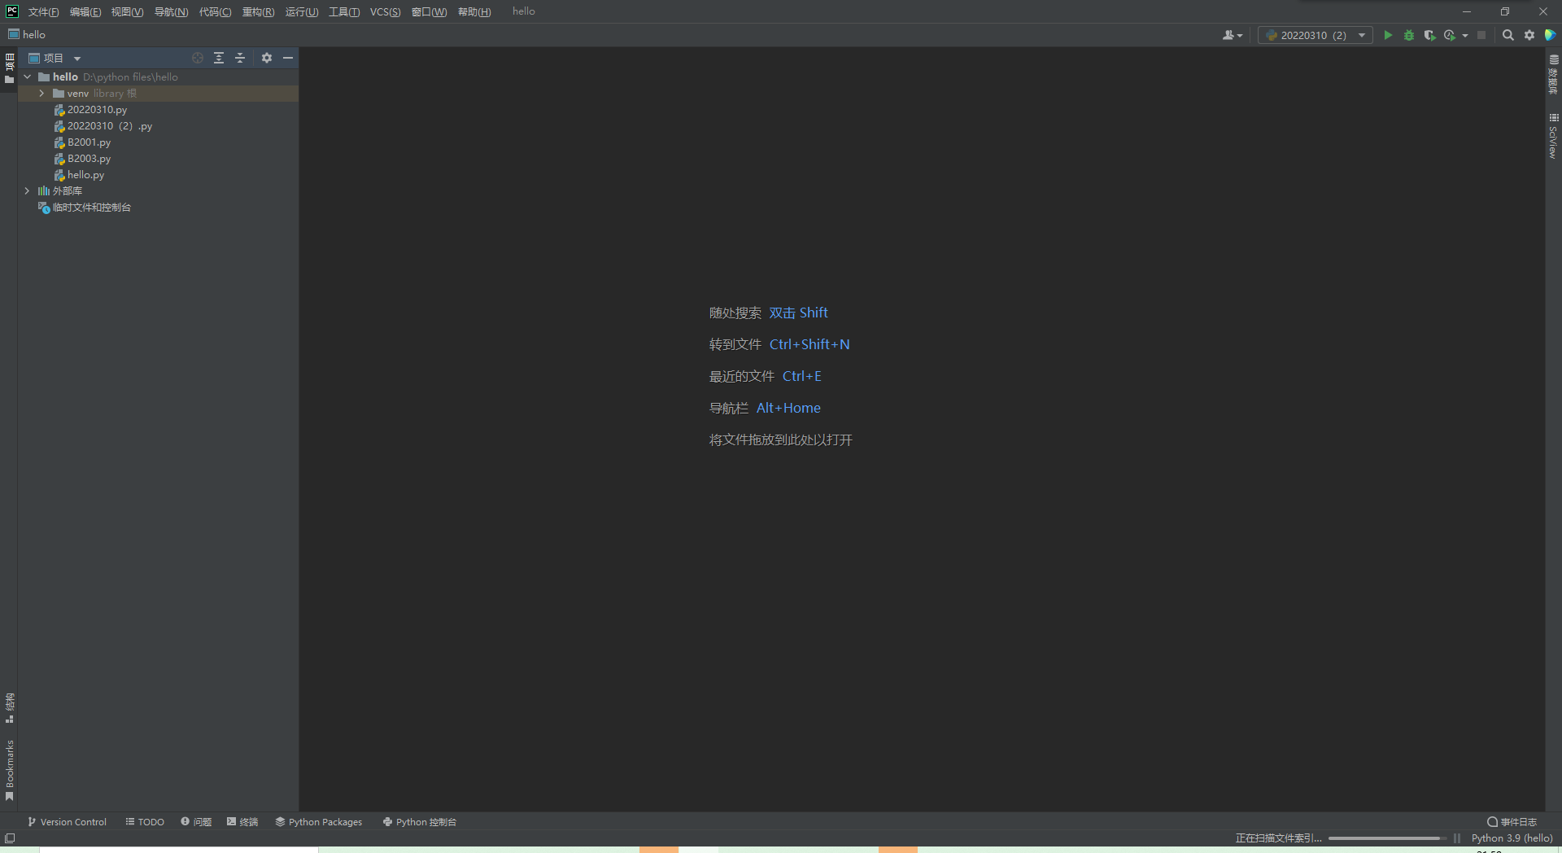The height and width of the screenshot is (853, 1562).
Task: Select the venv library root folder row
Action: click(x=159, y=94)
